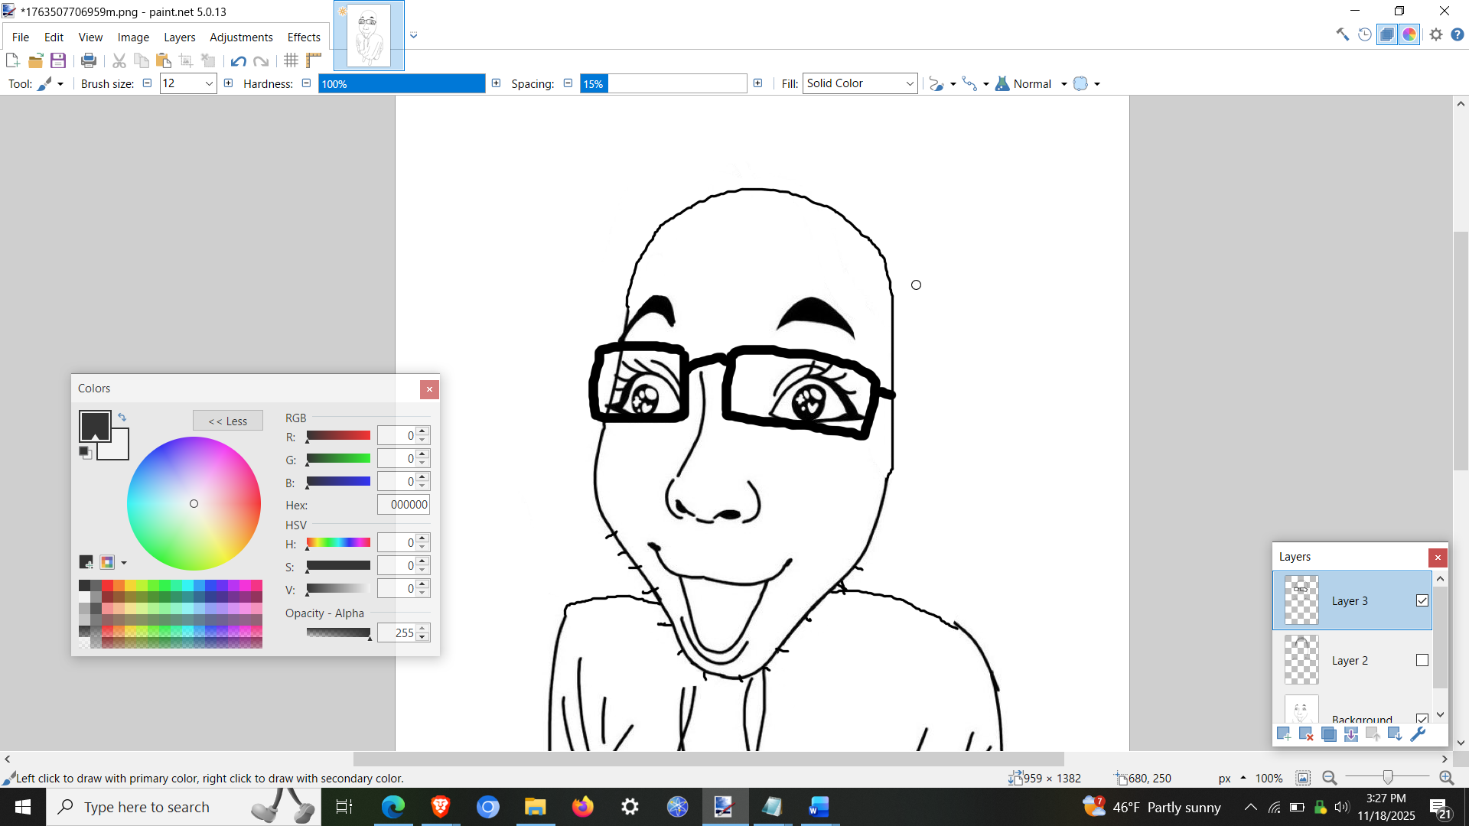Click the Delete Layer icon
This screenshot has height=826, width=1469.
[1306, 734]
